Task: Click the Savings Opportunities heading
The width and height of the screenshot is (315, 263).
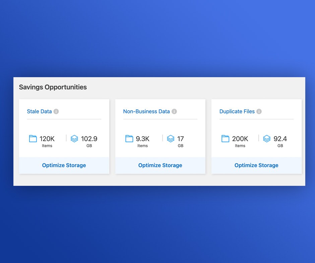Action: tap(53, 87)
